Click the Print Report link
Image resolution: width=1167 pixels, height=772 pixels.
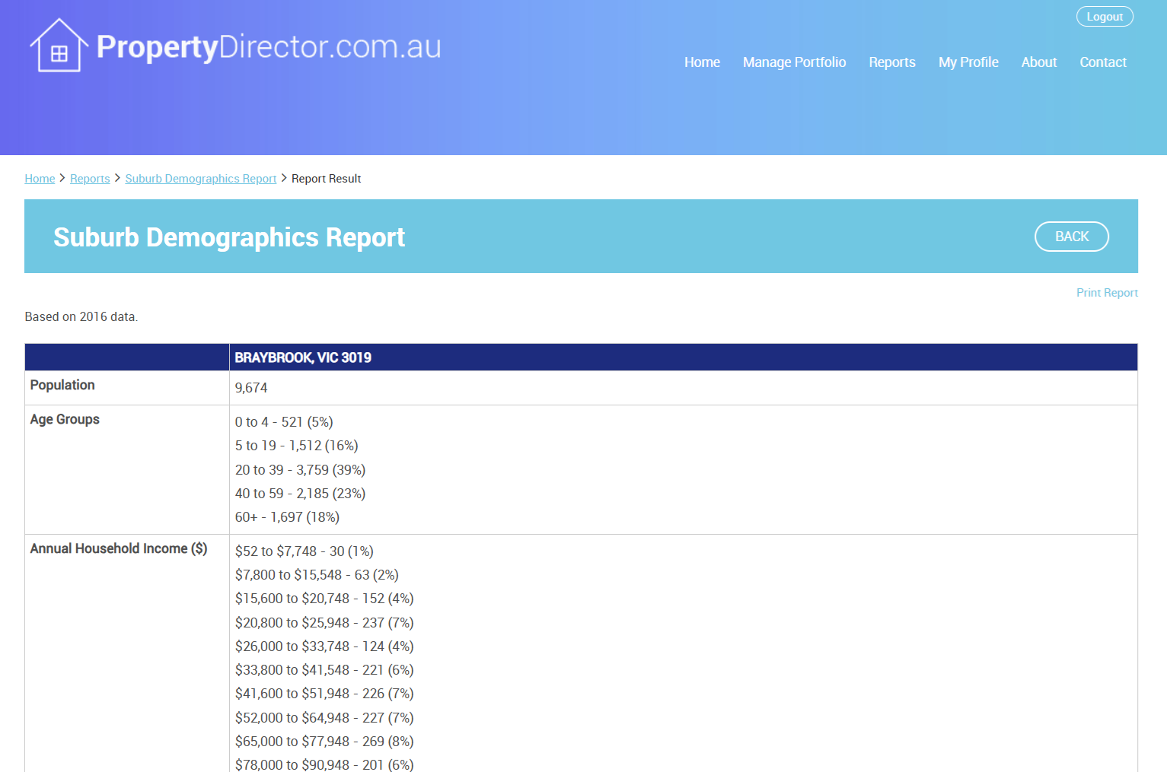coord(1106,293)
